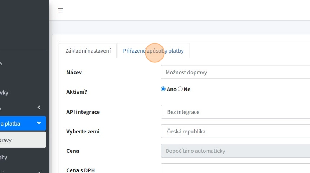Image resolution: width=310 pixels, height=173 pixels.
Task: Click the Název field label
Action: point(74,72)
